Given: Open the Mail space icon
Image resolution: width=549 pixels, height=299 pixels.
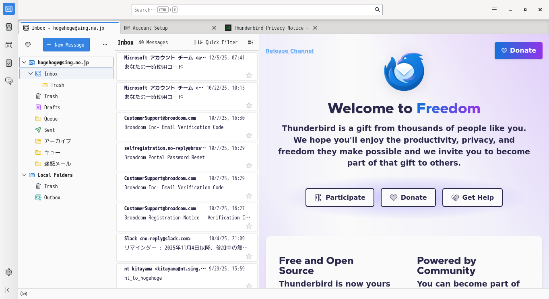Looking at the screenshot, I should tap(9, 9).
